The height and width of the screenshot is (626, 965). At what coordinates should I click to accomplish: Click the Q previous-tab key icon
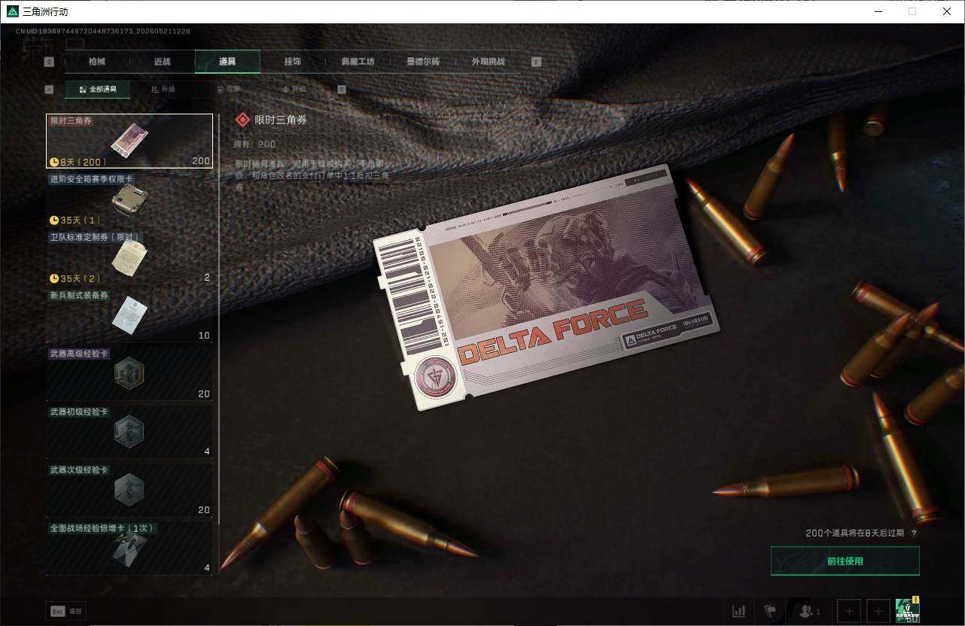(50, 62)
